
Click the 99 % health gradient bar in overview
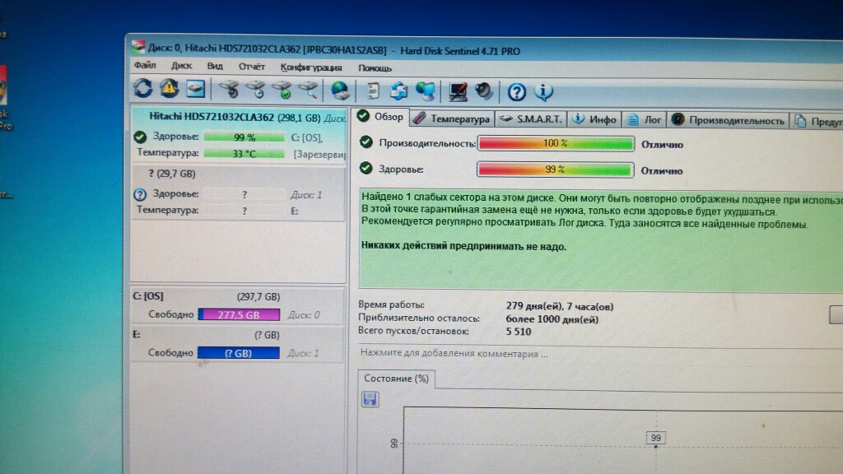556,170
